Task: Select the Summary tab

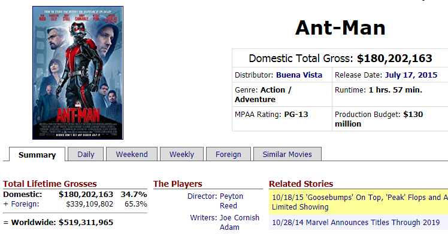Action: click(37, 155)
